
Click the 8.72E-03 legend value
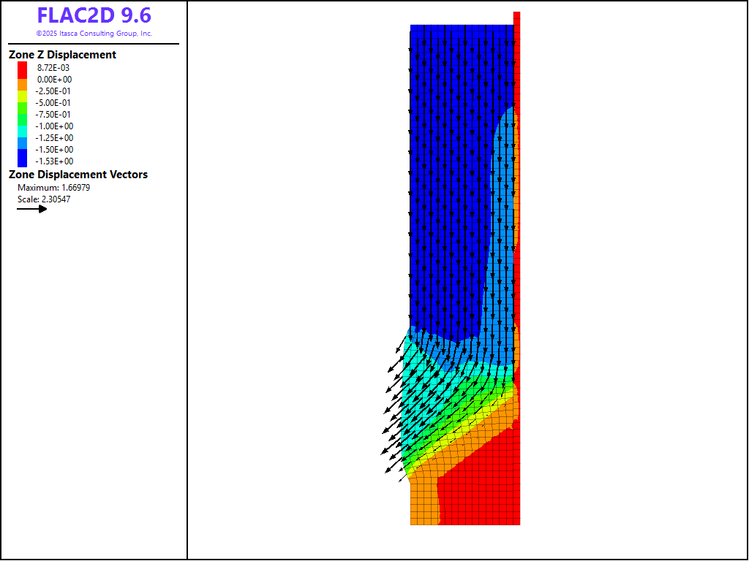click(54, 68)
